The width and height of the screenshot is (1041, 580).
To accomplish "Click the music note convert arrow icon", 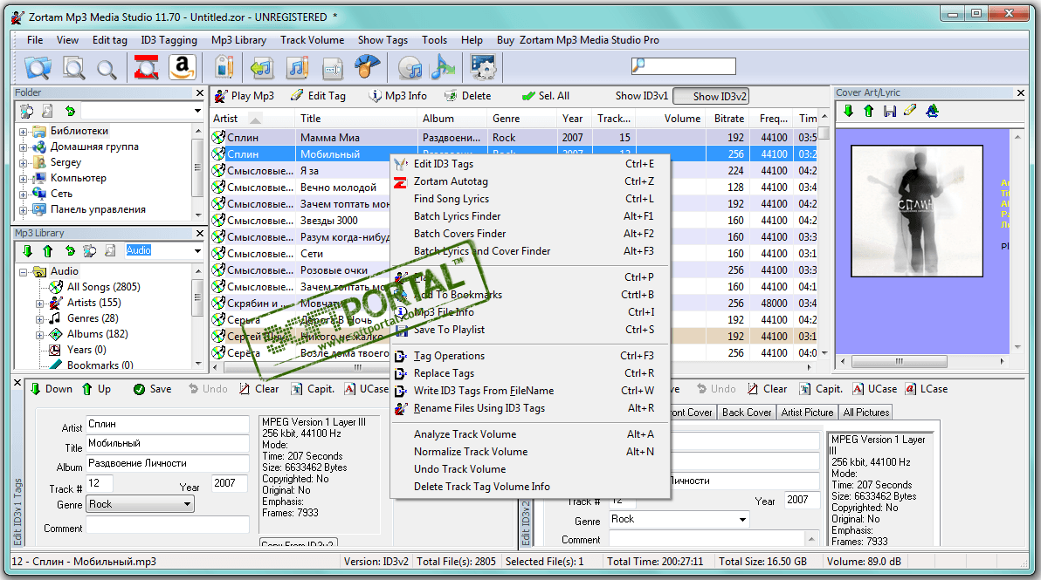I will click(x=443, y=67).
